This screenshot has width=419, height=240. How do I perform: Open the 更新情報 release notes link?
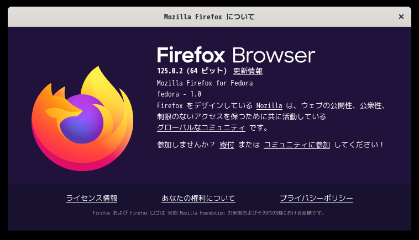click(248, 71)
